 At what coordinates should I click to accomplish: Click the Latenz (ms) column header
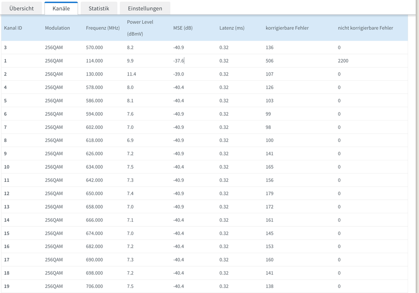[x=232, y=28]
